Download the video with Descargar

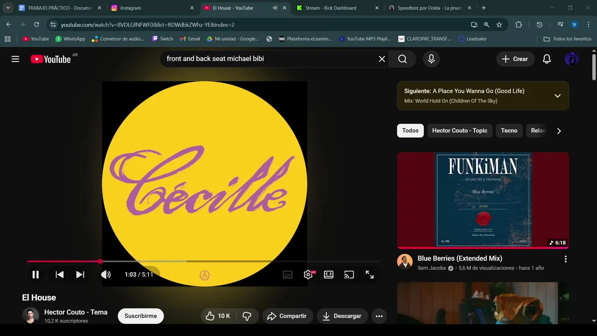342,316
